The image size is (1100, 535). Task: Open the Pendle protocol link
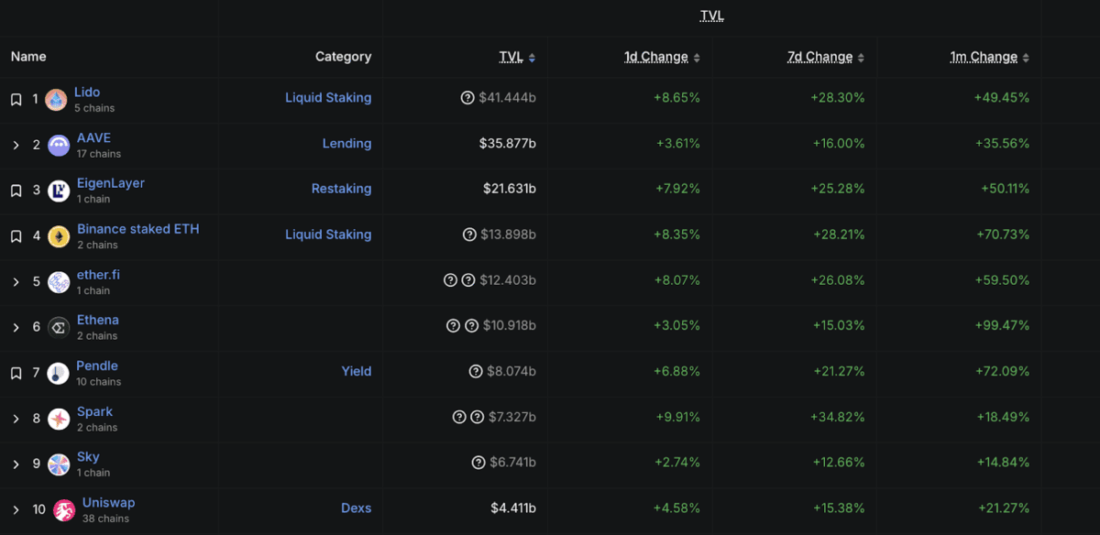point(97,366)
